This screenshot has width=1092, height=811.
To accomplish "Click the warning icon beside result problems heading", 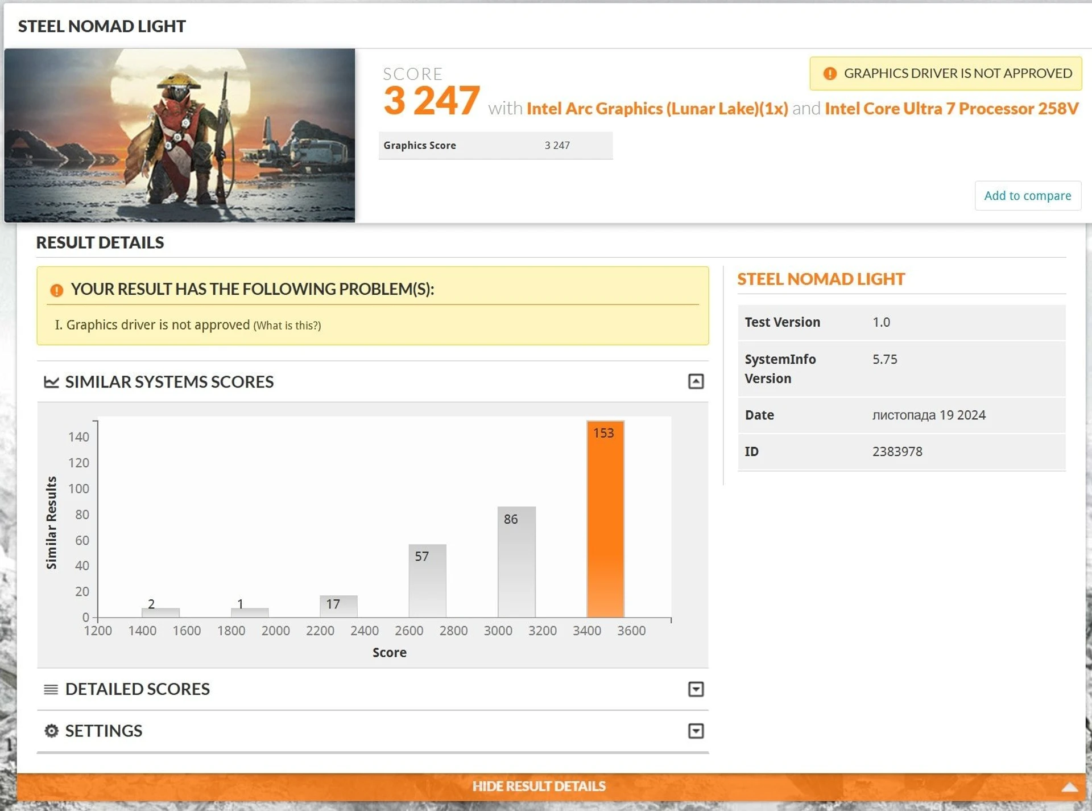I will pos(56,290).
